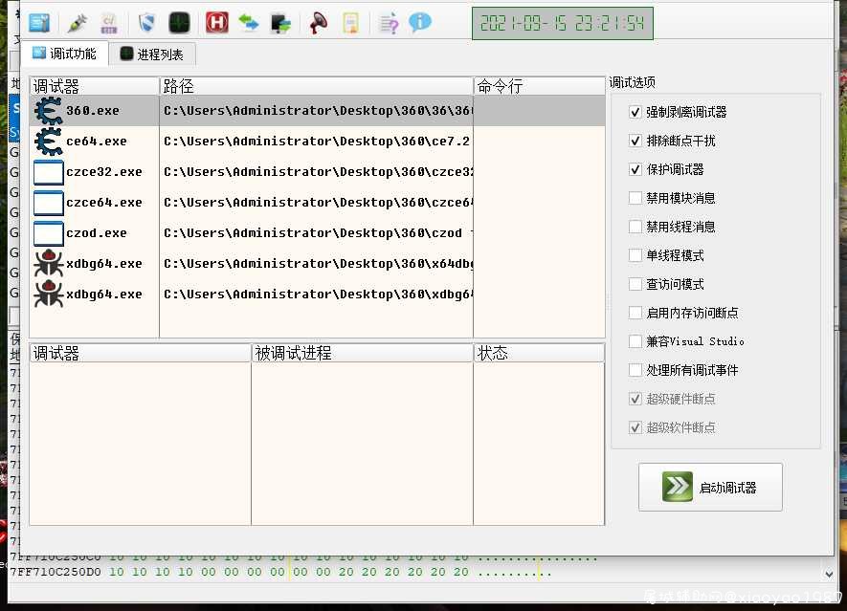The width and height of the screenshot is (847, 611).
Task: Select the last xdbg64.exe bug icon row
Action: coord(49,295)
